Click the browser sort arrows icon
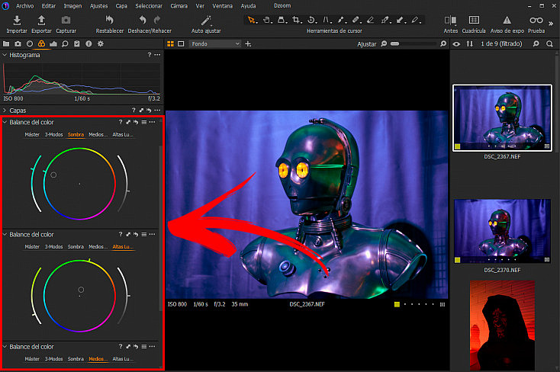560x372 pixels. [x=470, y=43]
